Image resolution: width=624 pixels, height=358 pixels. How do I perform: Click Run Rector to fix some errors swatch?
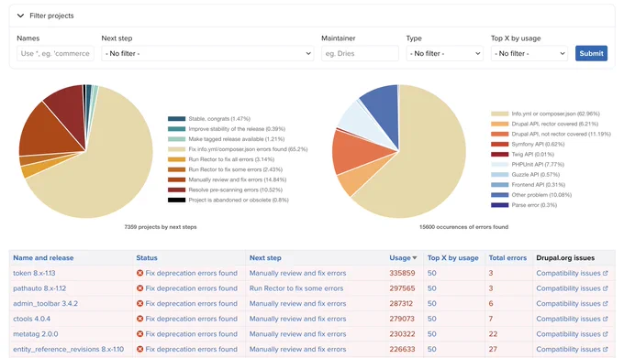point(177,169)
